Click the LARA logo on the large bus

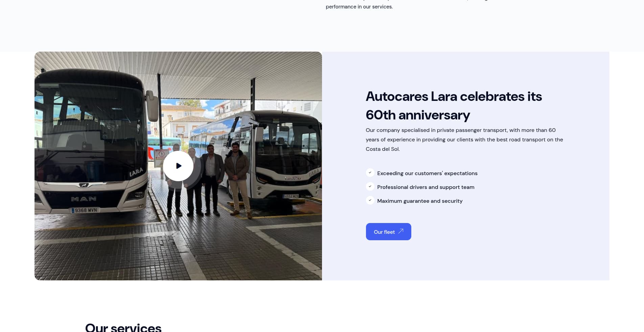[136, 172]
